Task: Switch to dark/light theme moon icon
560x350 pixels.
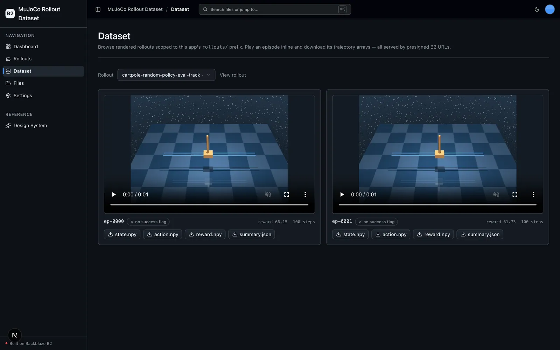Action: [x=537, y=9]
